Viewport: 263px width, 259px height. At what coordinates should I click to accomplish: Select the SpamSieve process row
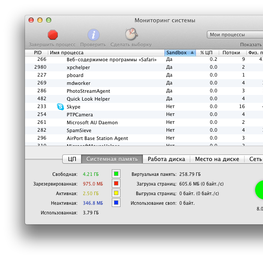[144, 130]
